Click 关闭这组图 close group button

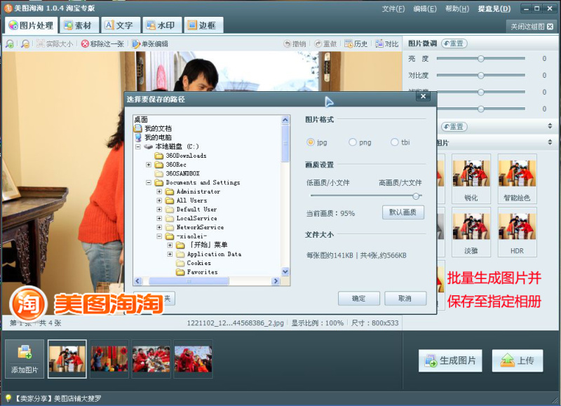532,27
